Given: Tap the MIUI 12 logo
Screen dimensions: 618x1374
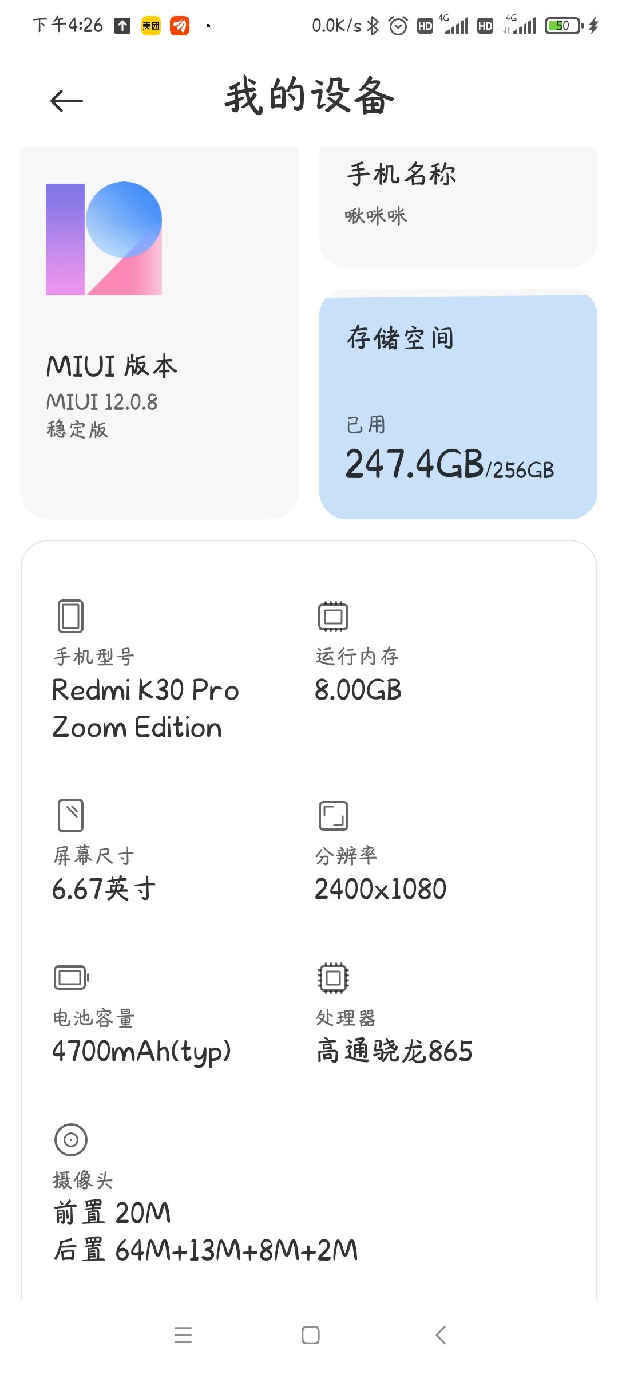Looking at the screenshot, I should point(104,239).
